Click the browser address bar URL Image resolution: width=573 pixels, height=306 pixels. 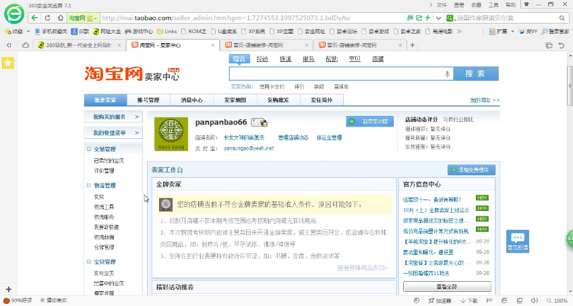(225, 18)
